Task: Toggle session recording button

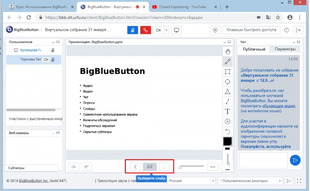Action: (x=215, y=30)
